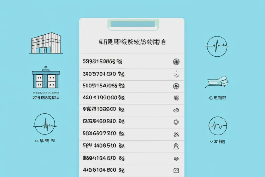
Task: Click the swirl icon in the fifth list row
Action: (x=176, y=110)
